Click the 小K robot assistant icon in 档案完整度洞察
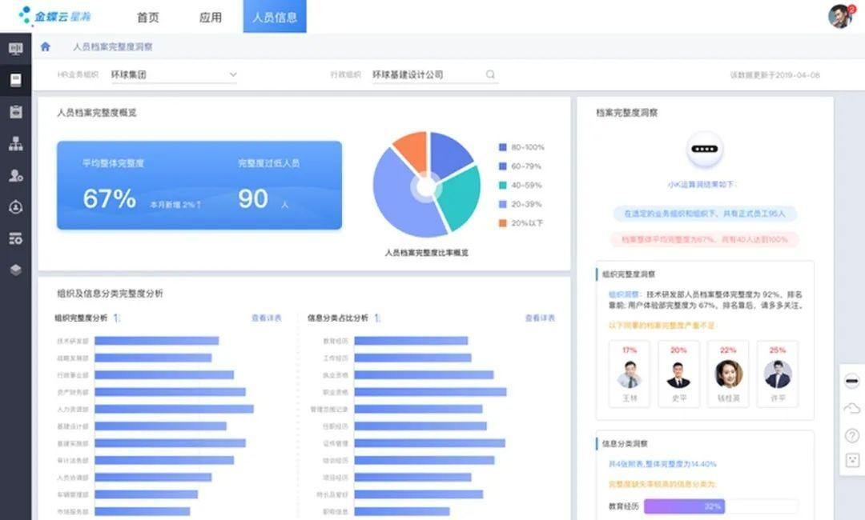This screenshot has height=520, width=865. coord(705,150)
